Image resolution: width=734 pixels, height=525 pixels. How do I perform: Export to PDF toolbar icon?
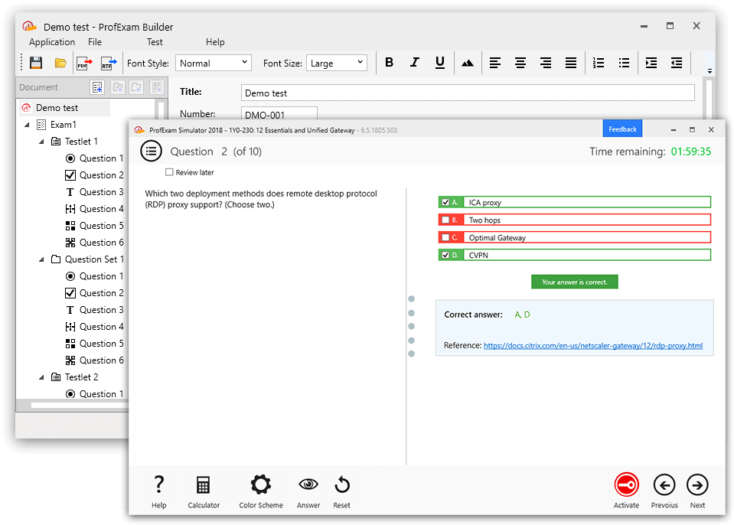85,63
